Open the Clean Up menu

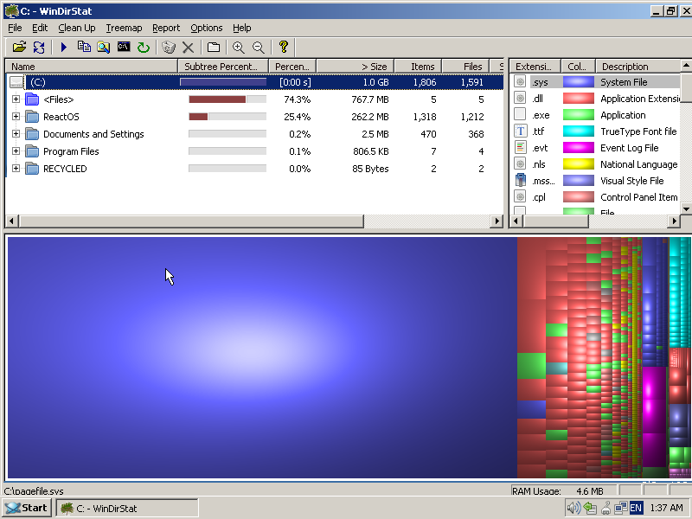tap(77, 28)
